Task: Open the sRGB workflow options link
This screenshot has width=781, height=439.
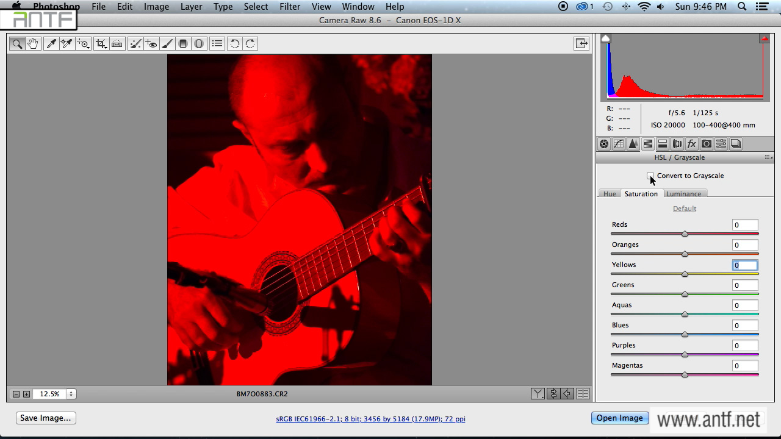Action: [x=370, y=419]
